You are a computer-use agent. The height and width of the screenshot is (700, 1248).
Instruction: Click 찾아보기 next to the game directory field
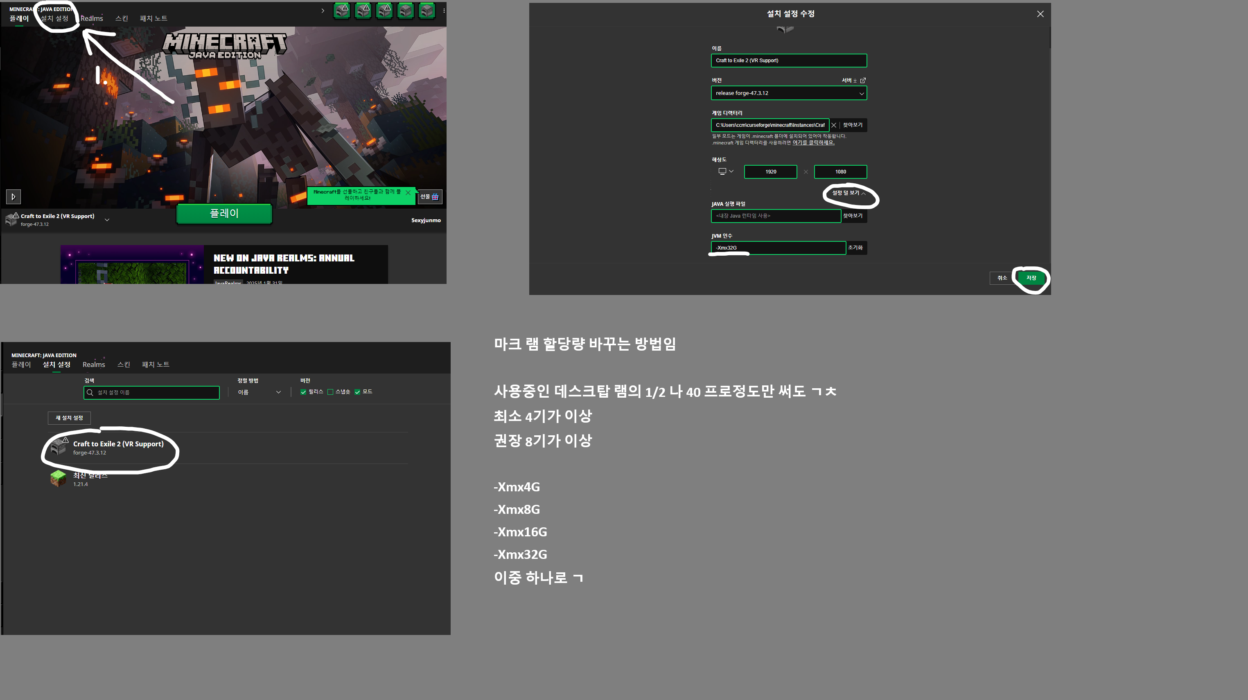click(853, 125)
